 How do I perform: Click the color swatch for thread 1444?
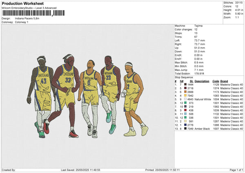tap(185, 84)
